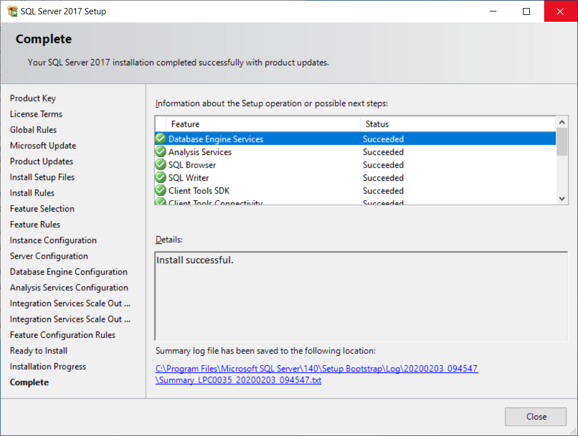This screenshot has width=578, height=436.
Task: Click the success icon next to SQL Browser
Action: (161, 165)
